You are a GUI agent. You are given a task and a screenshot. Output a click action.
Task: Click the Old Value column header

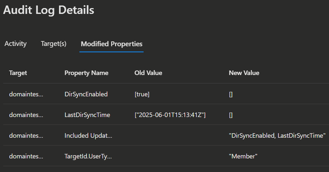tap(148, 73)
